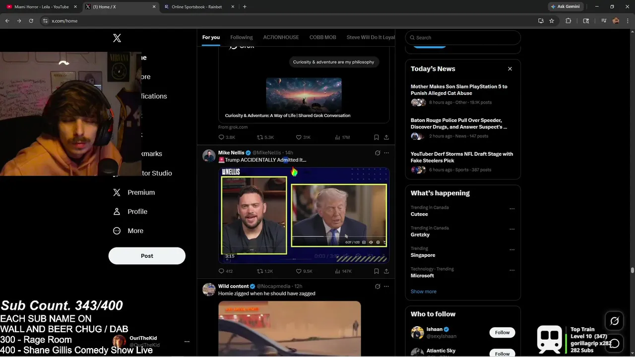The width and height of the screenshot is (635, 357).
Task: Open Chrome three-dot menu
Action: point(628,21)
